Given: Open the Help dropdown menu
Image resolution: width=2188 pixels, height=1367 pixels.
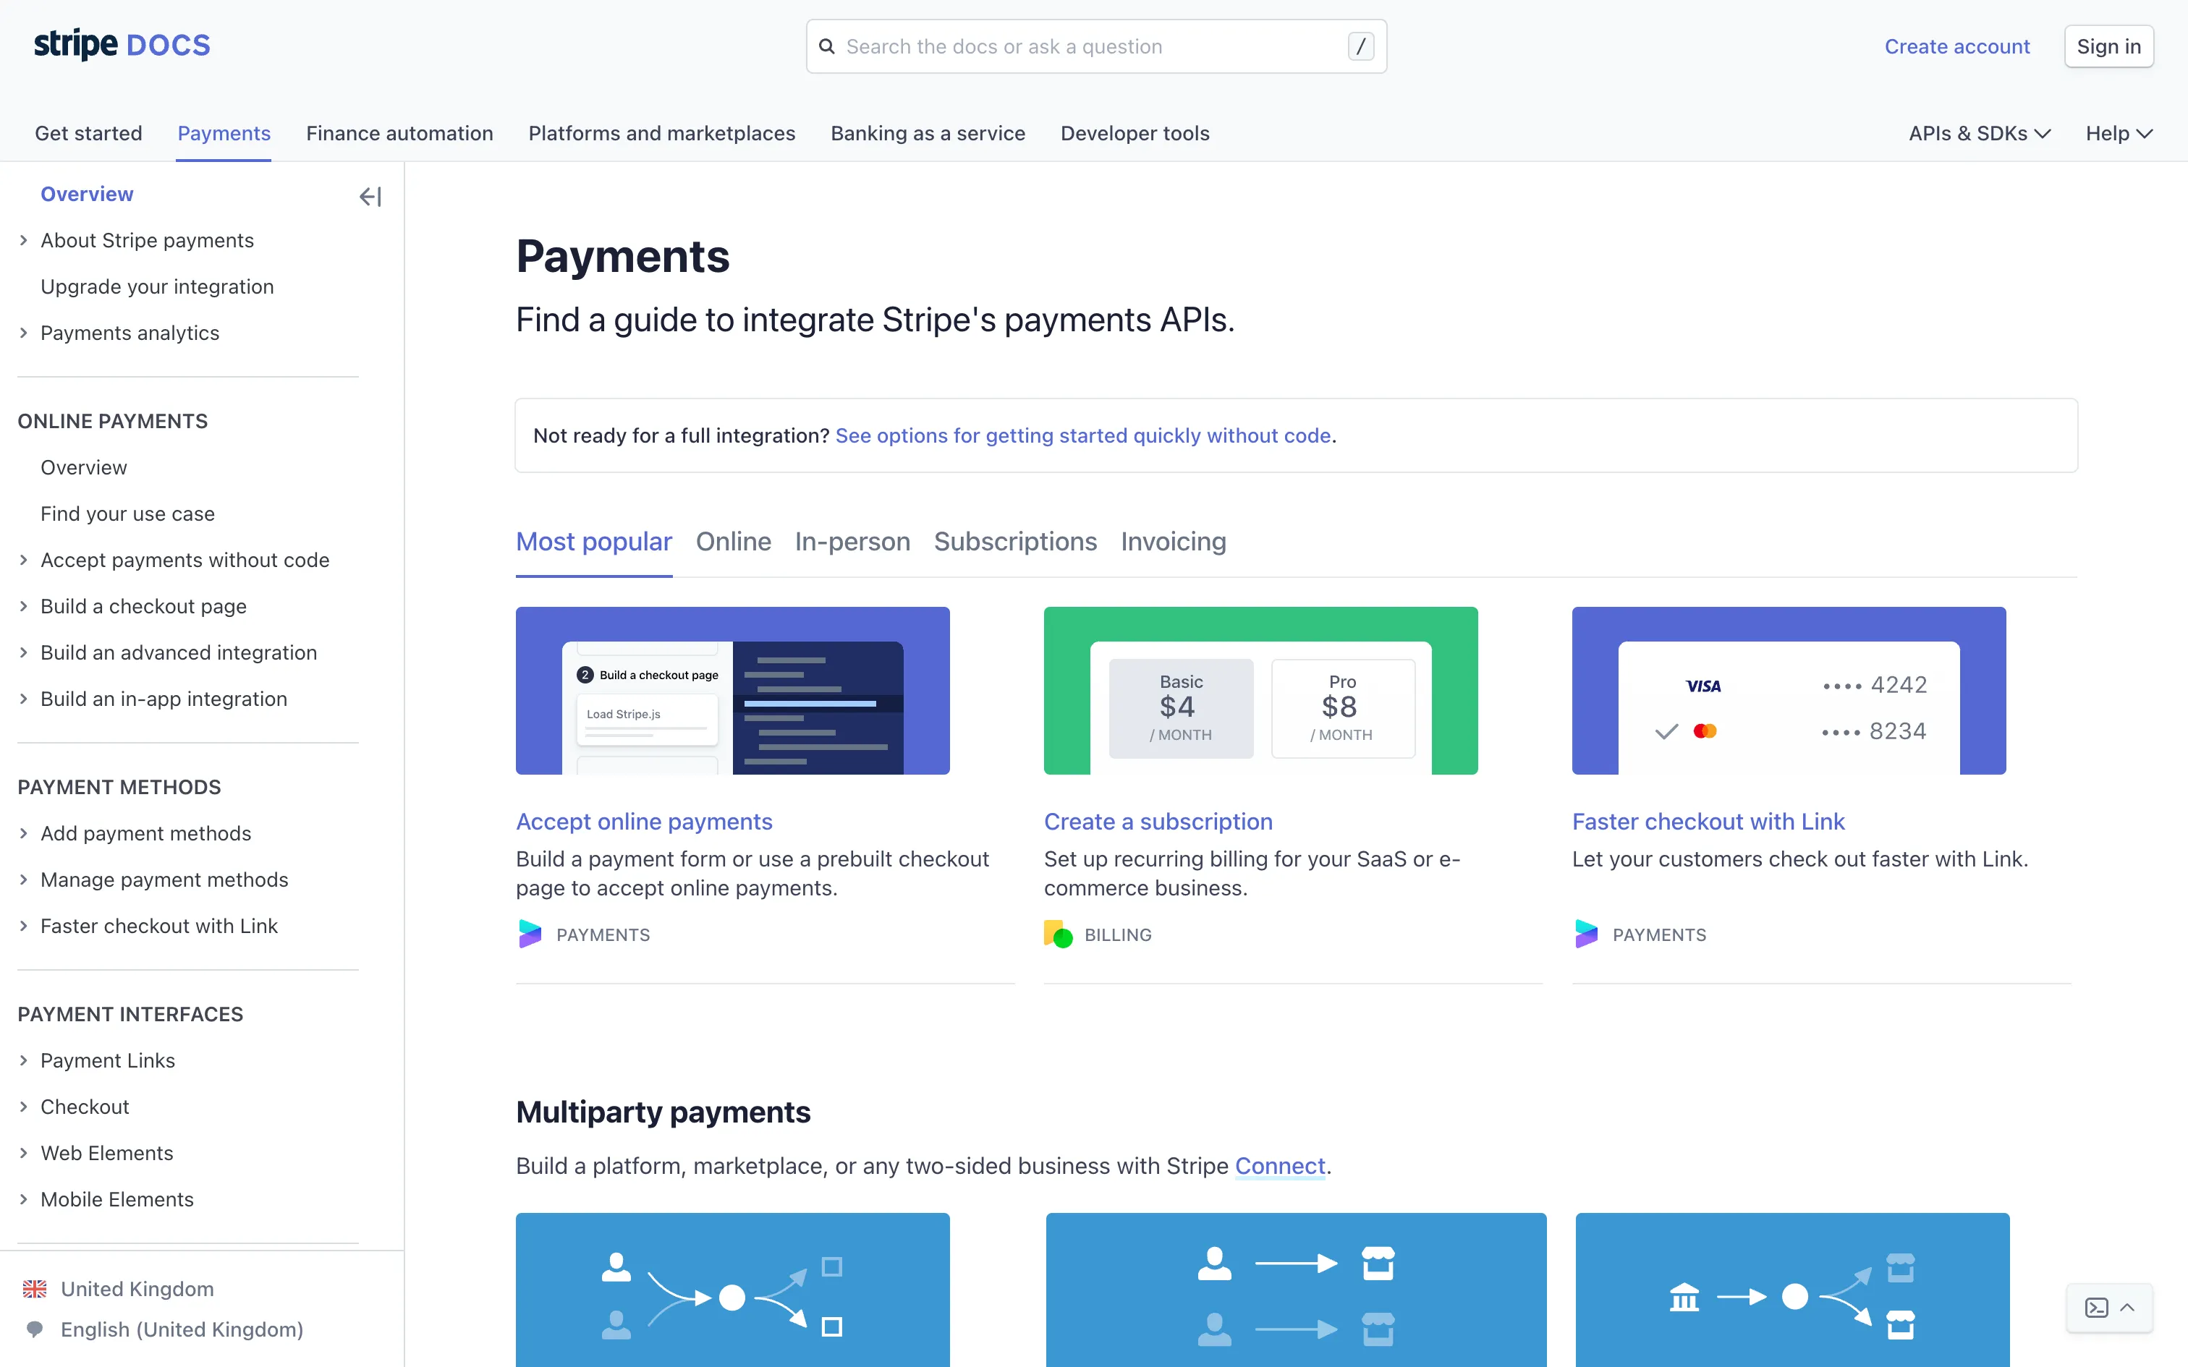Looking at the screenshot, I should tap(2119, 134).
